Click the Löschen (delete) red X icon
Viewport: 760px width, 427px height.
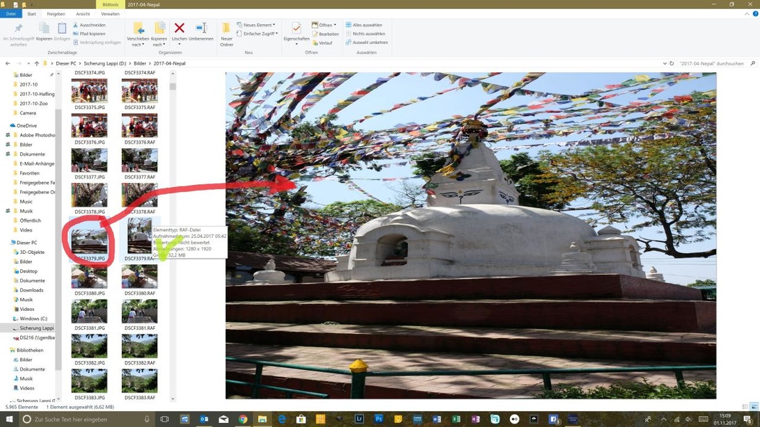point(179,29)
